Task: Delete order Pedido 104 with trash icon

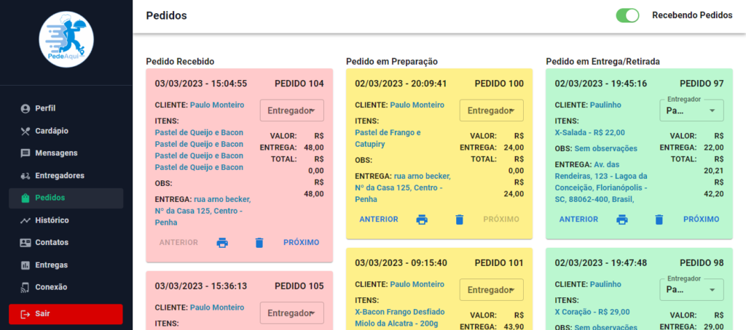Action: point(259,243)
